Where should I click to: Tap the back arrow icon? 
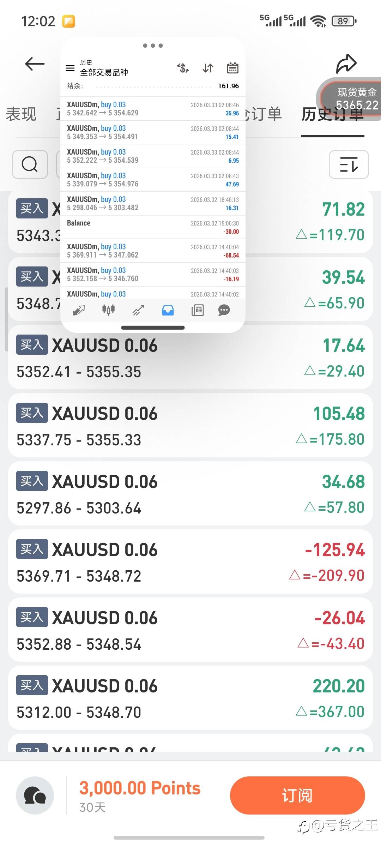point(35,64)
